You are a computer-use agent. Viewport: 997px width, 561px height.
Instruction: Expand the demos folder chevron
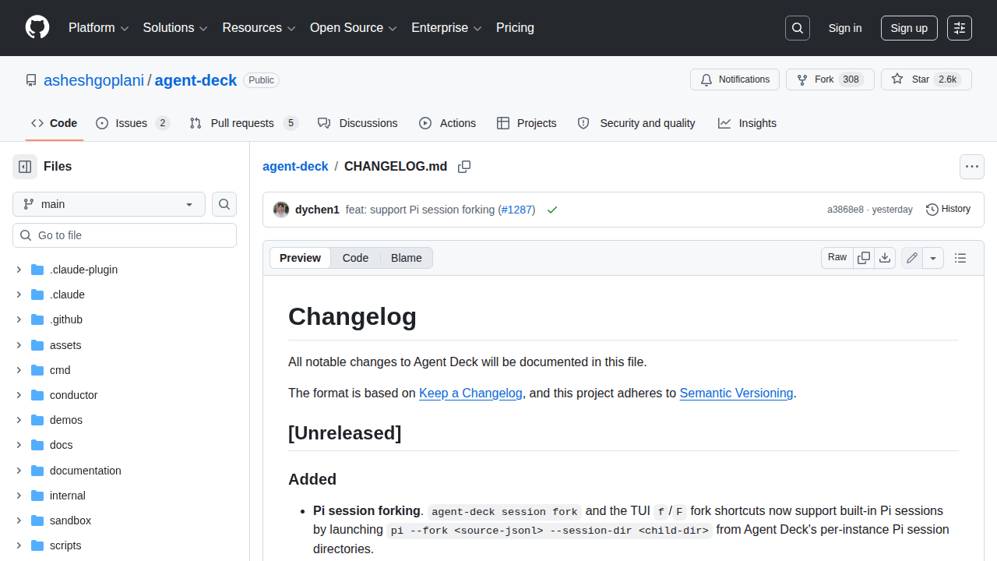point(19,420)
